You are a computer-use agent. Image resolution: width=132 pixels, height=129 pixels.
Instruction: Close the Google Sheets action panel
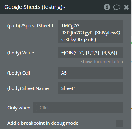(126, 7)
